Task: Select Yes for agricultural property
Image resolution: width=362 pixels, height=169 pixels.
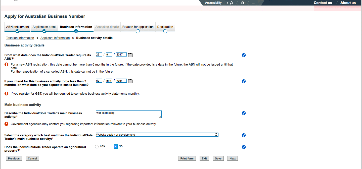Action: (x=97, y=147)
